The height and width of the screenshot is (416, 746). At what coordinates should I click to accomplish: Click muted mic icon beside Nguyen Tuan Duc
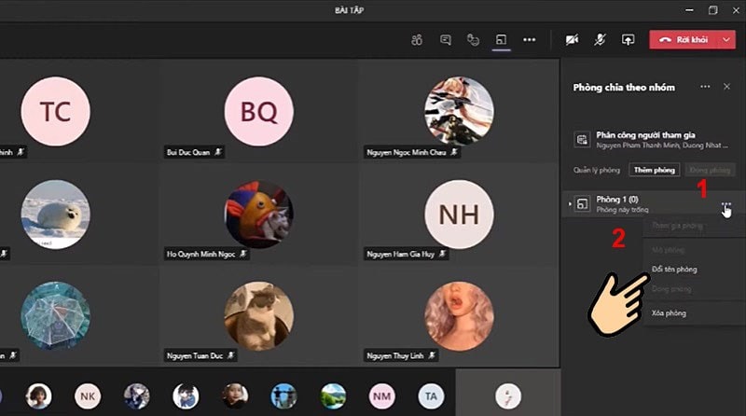pos(230,355)
